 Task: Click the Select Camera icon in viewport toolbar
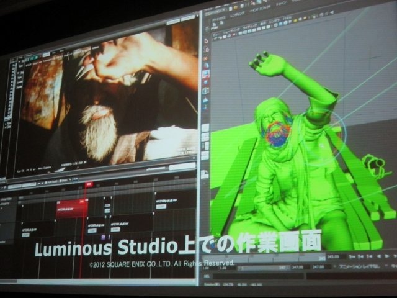pos(215,38)
